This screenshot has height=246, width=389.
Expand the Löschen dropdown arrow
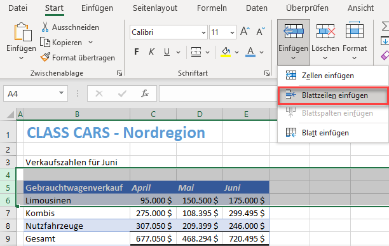click(325, 58)
